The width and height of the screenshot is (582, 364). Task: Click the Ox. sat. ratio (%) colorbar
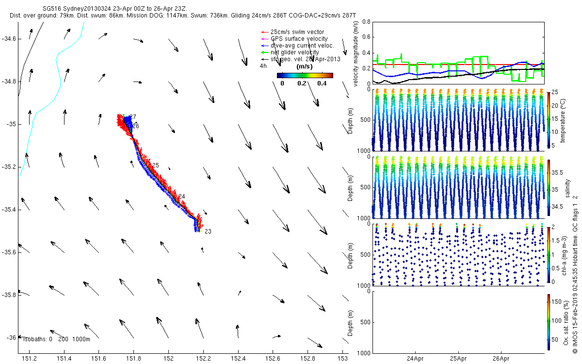coord(548,322)
